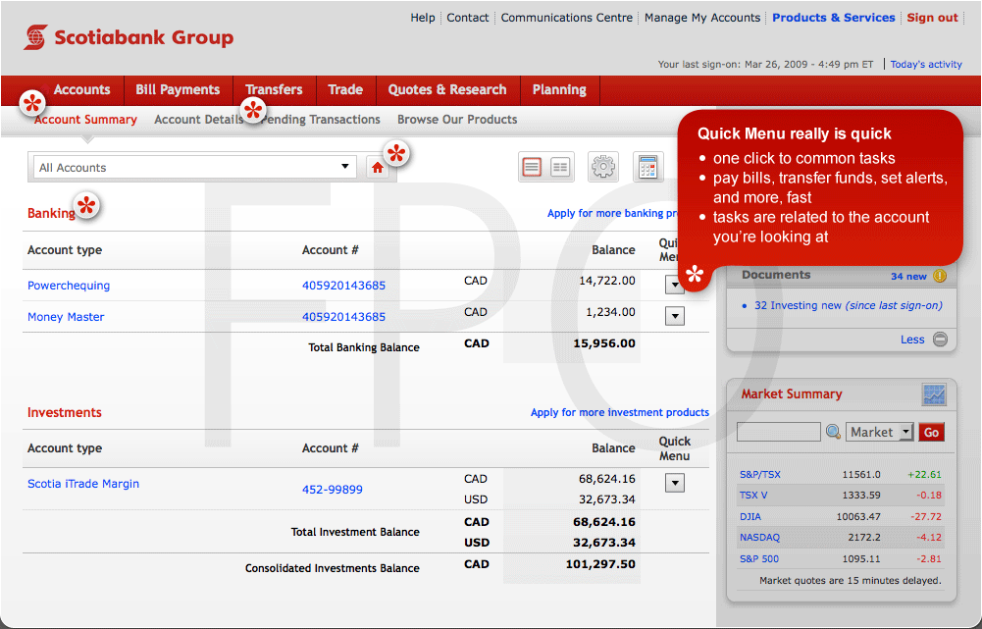This screenshot has height=629, width=982.
Task: Click the Market Summary symbol search field
Action: tap(778, 432)
